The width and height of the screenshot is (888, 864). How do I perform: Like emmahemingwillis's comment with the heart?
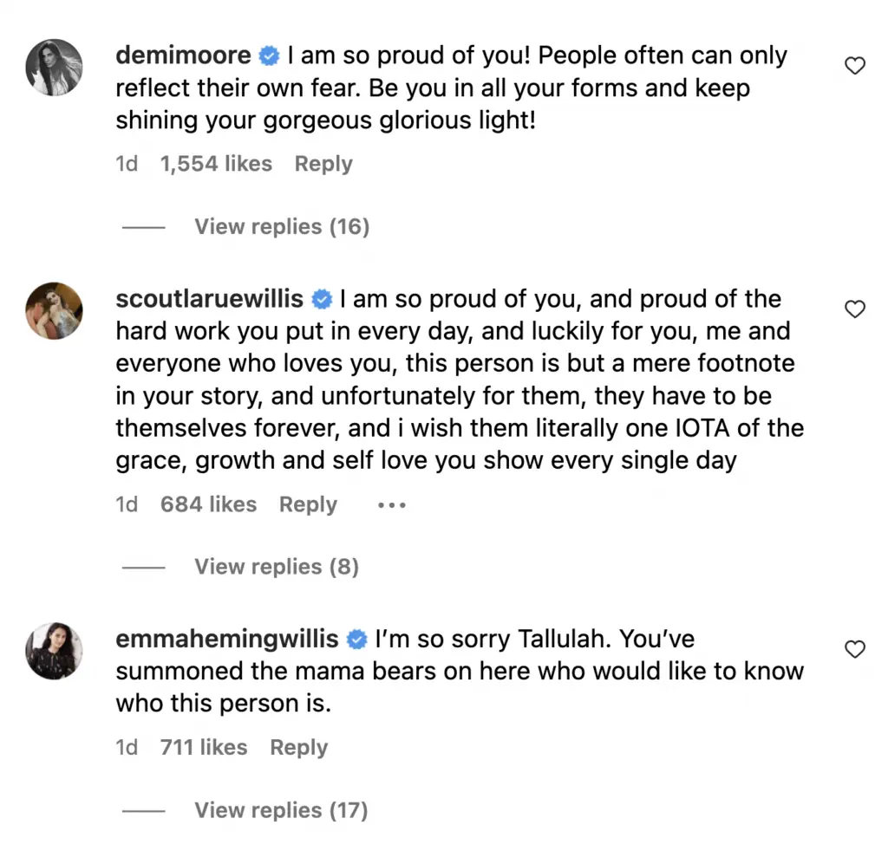coord(855,649)
